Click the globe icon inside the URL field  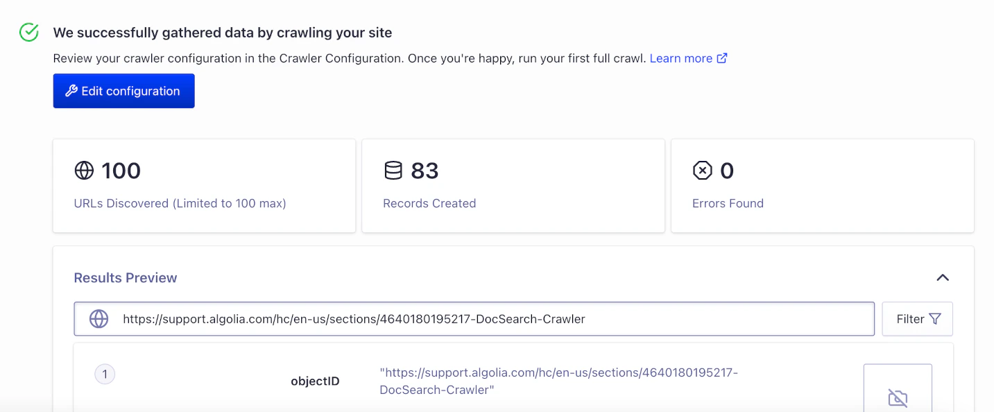click(98, 318)
